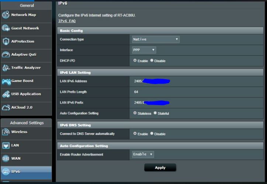
Task: Select Disable for DHCP-PD
Action: [x=152, y=60]
